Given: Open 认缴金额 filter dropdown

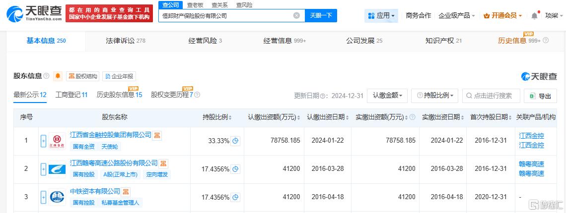Looking at the screenshot, I should pos(387,96).
